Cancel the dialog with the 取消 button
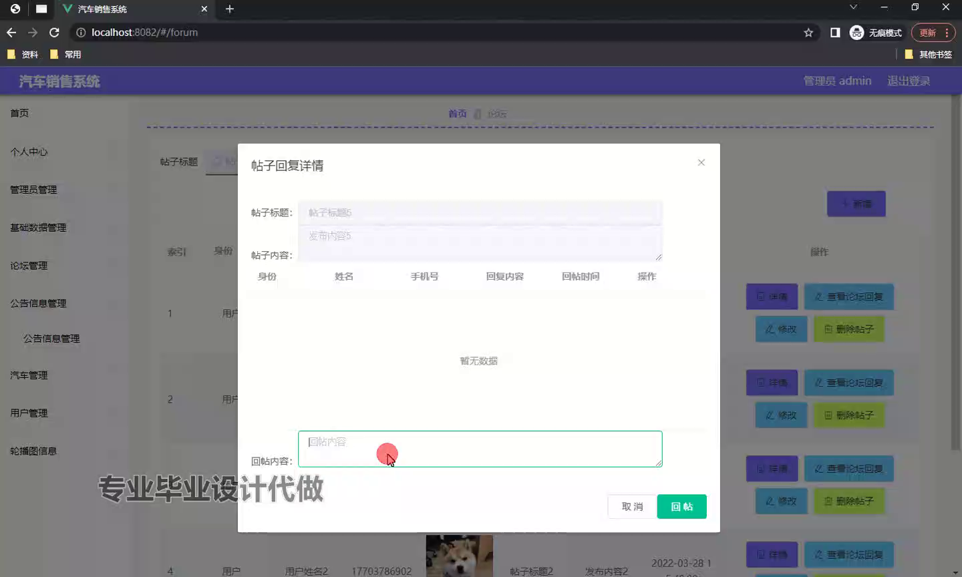 click(632, 506)
